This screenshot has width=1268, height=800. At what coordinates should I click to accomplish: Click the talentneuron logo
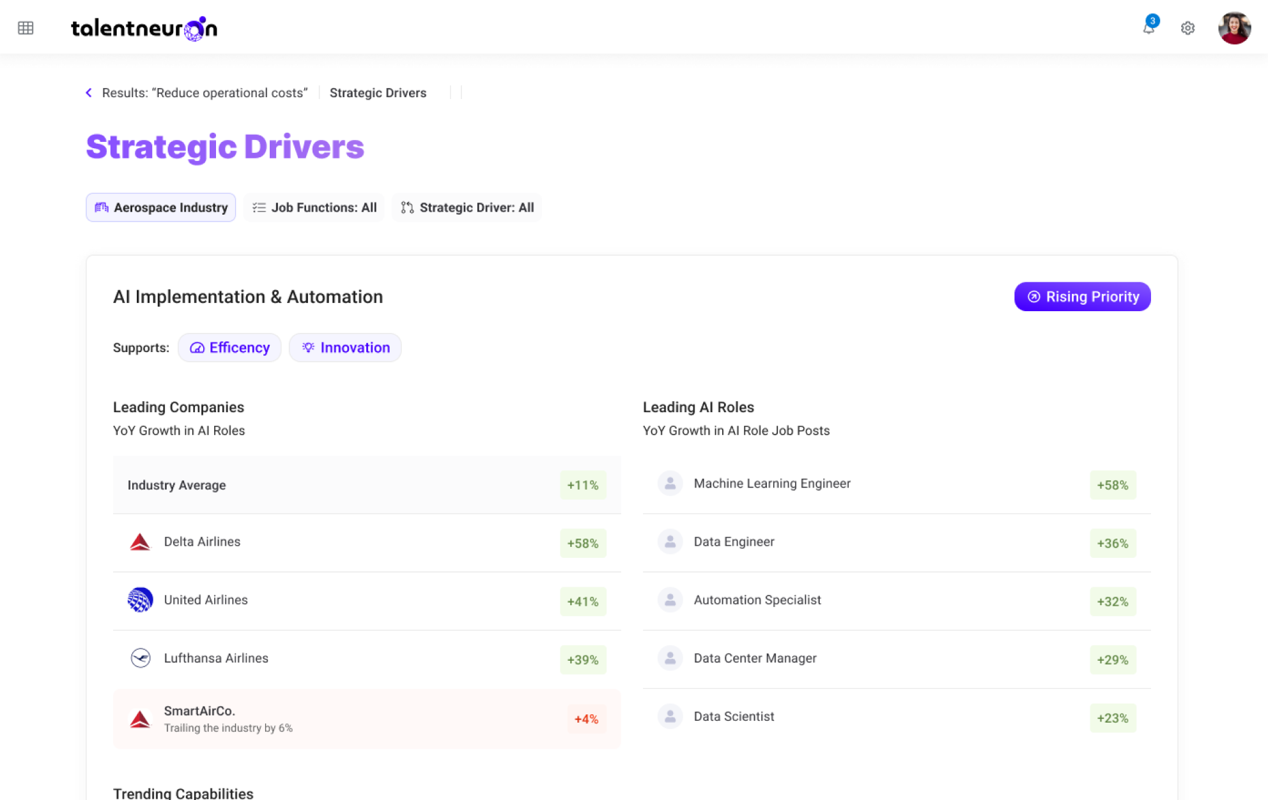pos(144,28)
